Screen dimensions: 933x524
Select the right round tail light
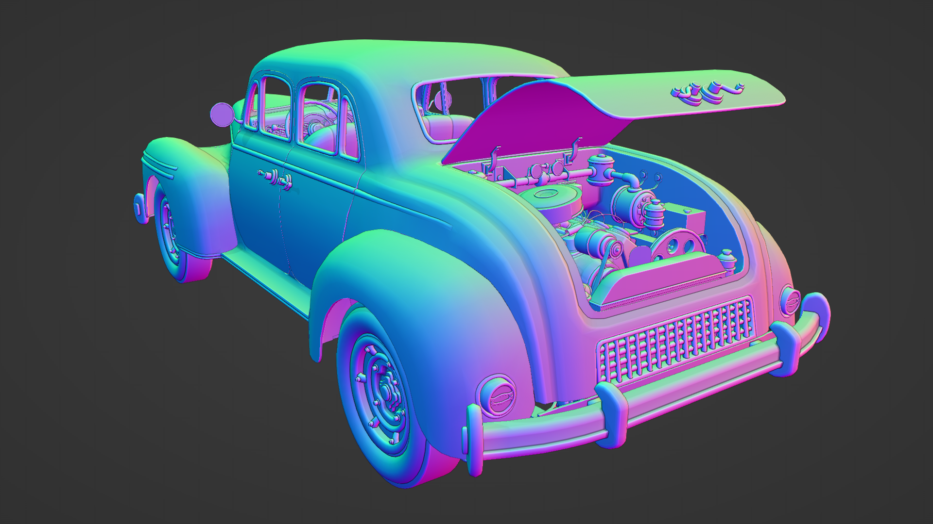click(x=791, y=301)
